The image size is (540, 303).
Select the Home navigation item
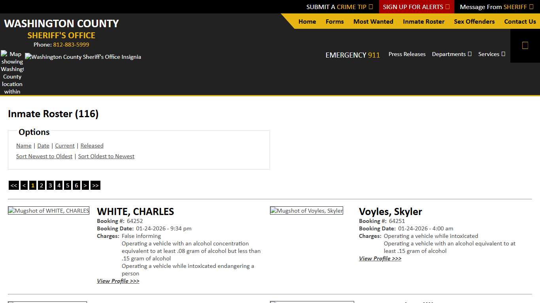307,22
